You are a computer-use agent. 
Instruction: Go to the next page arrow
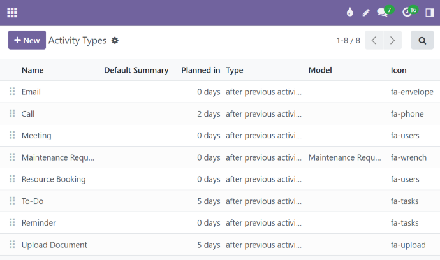point(393,40)
